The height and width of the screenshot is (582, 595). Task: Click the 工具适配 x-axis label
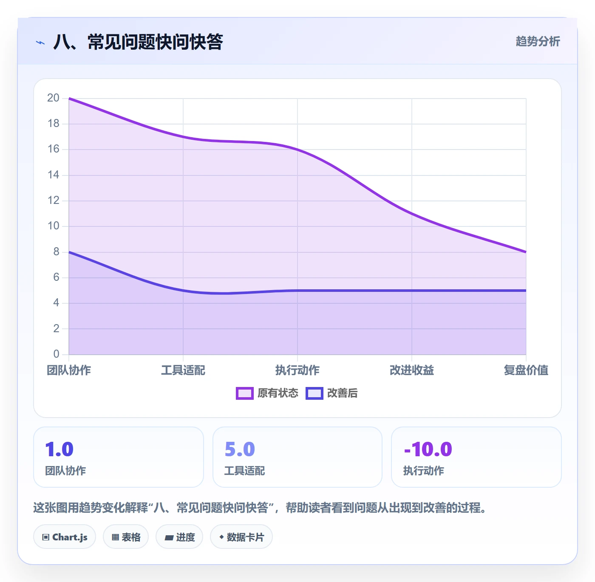tap(183, 370)
